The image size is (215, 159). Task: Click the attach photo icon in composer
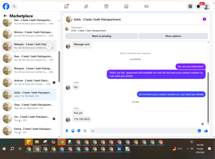73,131
